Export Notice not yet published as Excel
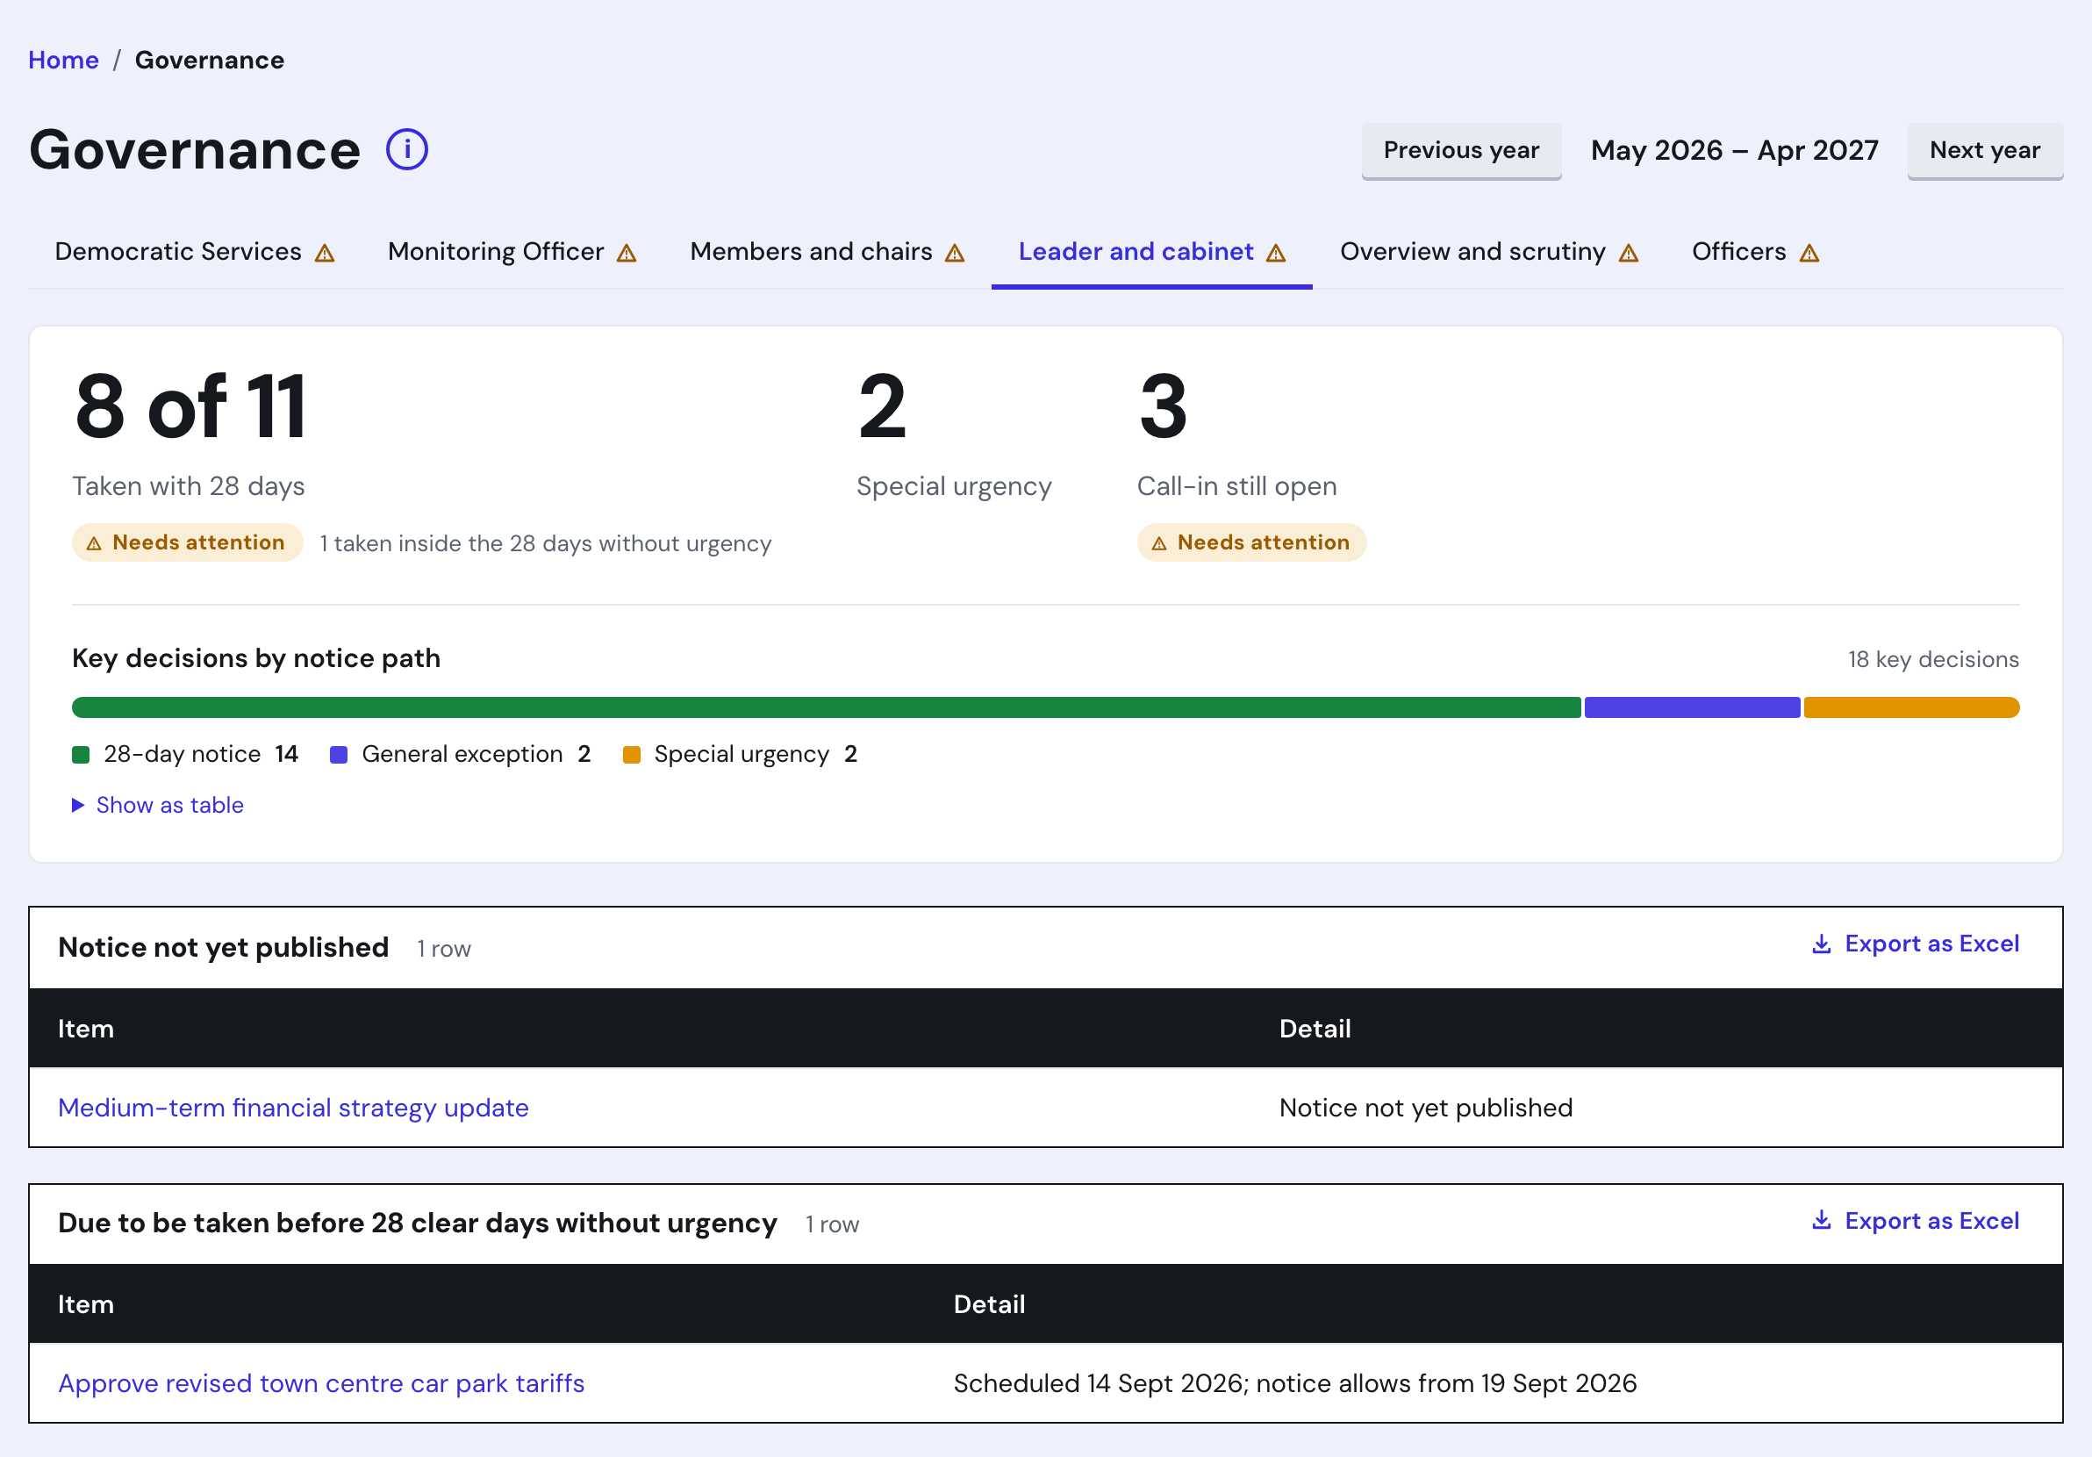The width and height of the screenshot is (2092, 1457). click(1916, 944)
